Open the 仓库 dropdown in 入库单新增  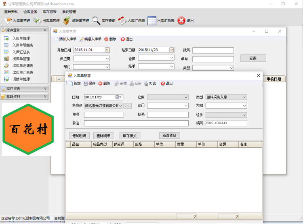(x=186, y=97)
